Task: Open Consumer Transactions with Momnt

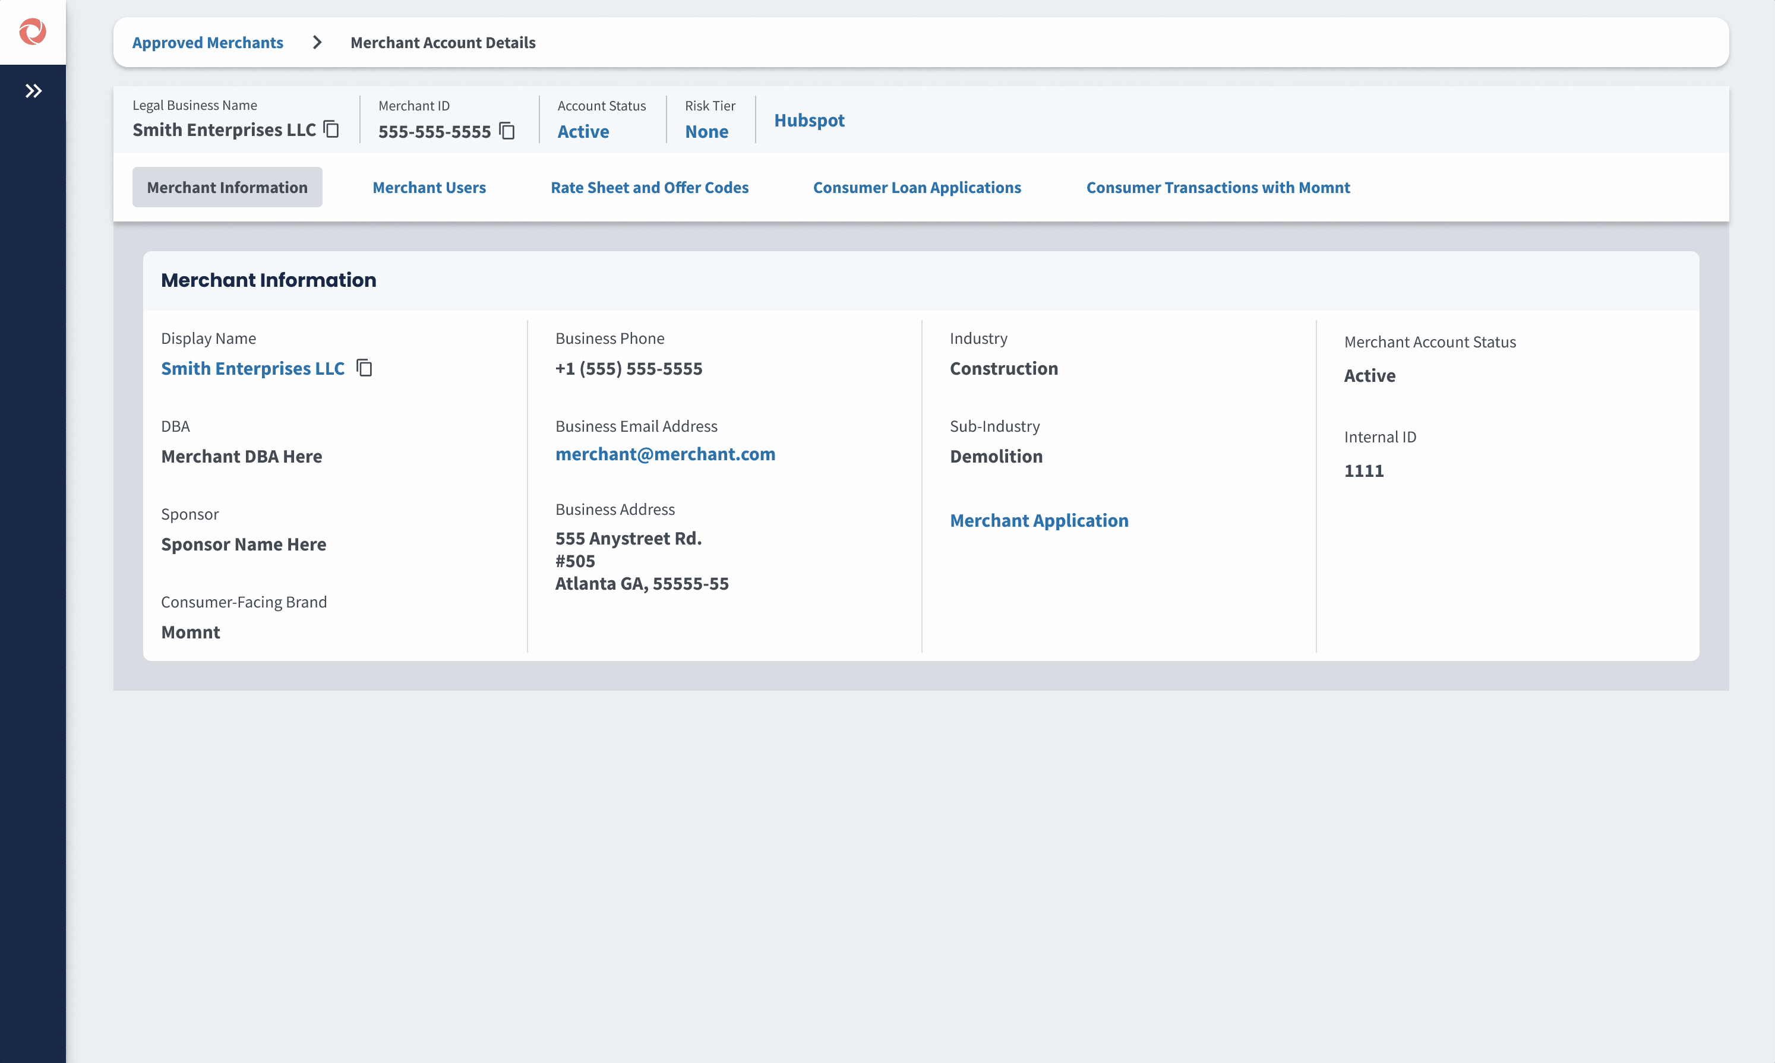Action: click(x=1217, y=187)
